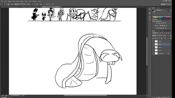Select the Layer 3 thumbnail
The image size is (175, 98).
(x=156, y=47)
